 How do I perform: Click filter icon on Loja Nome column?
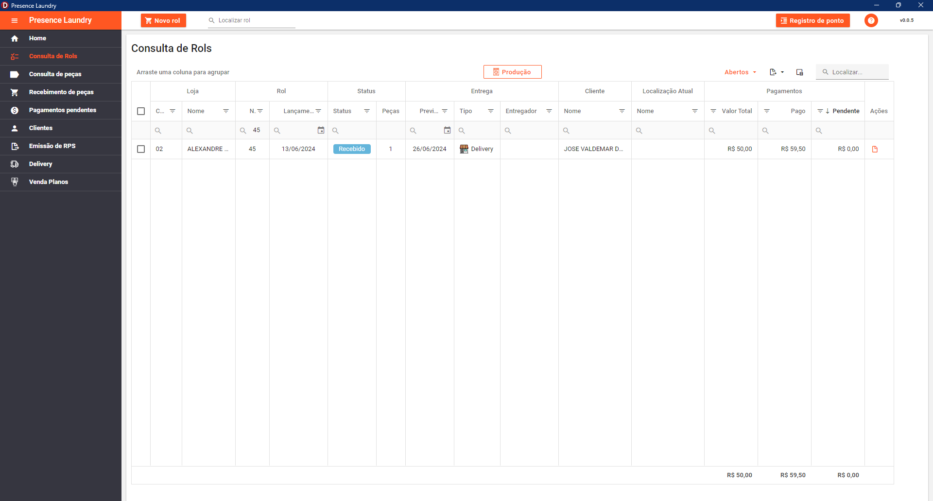click(x=226, y=111)
